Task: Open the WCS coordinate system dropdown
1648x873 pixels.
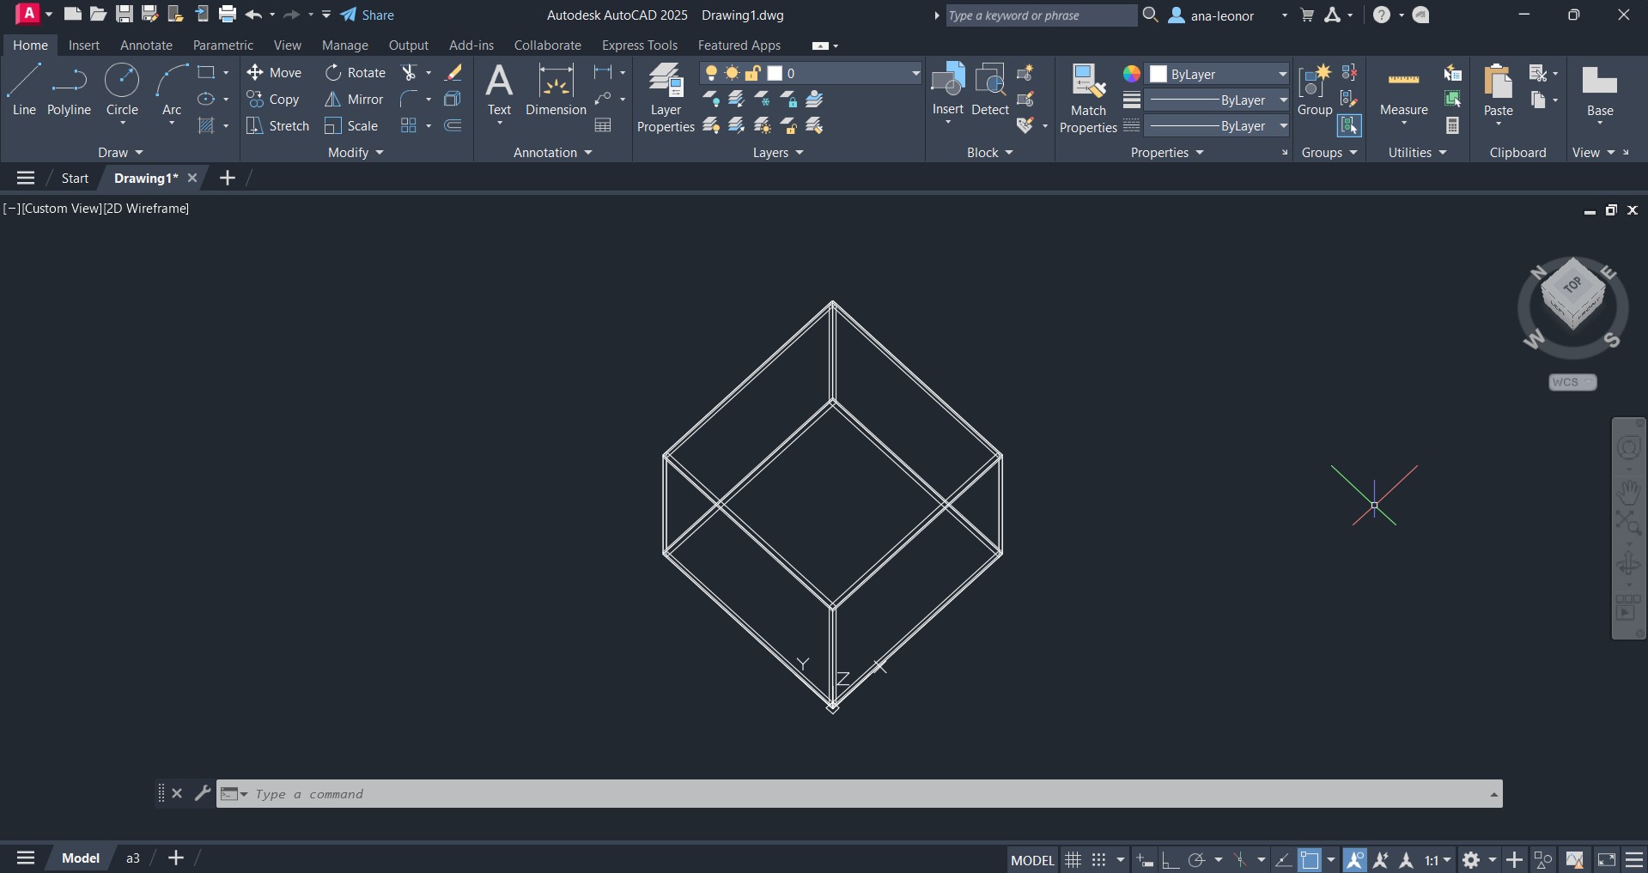Action: point(1572,382)
